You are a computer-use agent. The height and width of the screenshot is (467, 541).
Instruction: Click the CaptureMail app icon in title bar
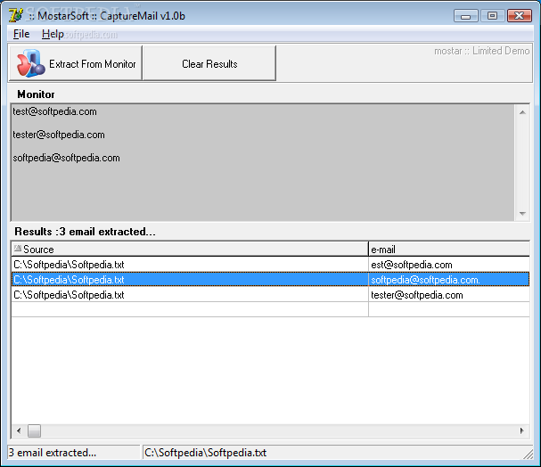pos(15,15)
